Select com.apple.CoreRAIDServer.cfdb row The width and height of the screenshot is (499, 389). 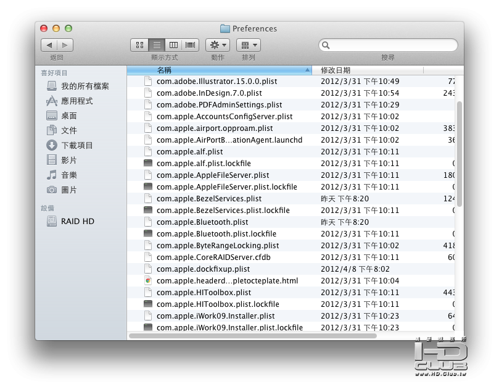pos(291,257)
